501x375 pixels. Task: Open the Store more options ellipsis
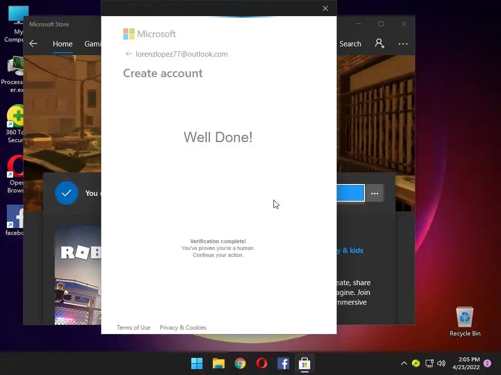(x=403, y=43)
